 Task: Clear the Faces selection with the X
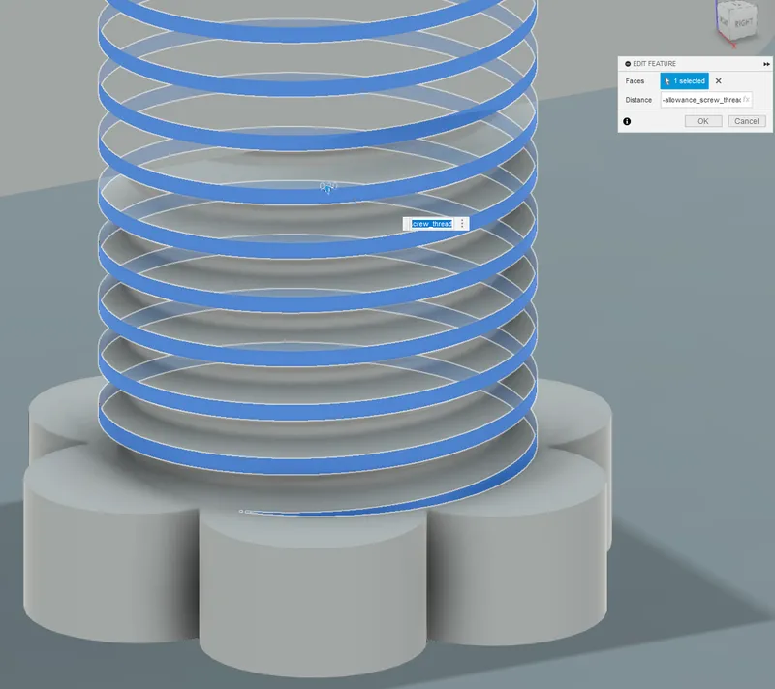pyautogui.click(x=719, y=81)
